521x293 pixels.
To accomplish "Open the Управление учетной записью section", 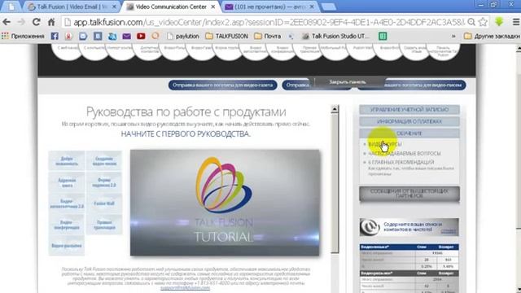I will tap(409, 110).
